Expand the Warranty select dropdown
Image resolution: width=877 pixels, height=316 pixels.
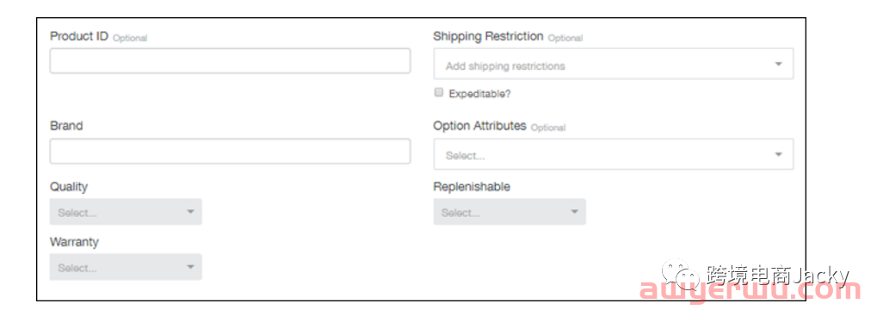click(126, 267)
